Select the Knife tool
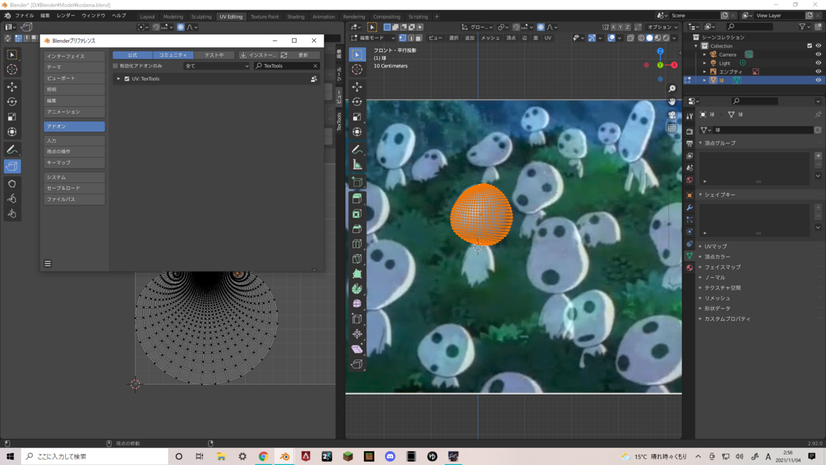 (357, 259)
